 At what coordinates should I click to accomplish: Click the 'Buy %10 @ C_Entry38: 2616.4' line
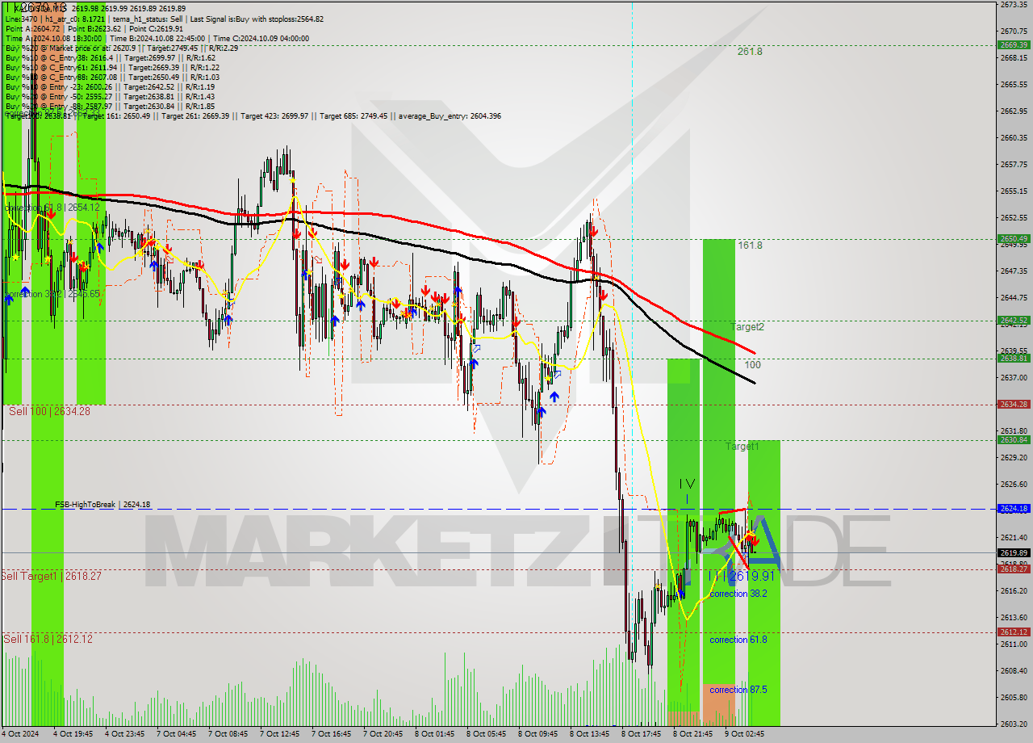(110, 57)
